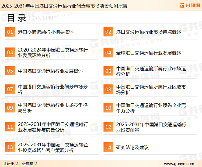Click the orange 13 chapter number box

point(10,147)
